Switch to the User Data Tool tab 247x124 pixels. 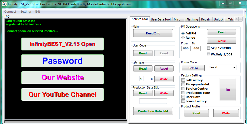(161, 19)
